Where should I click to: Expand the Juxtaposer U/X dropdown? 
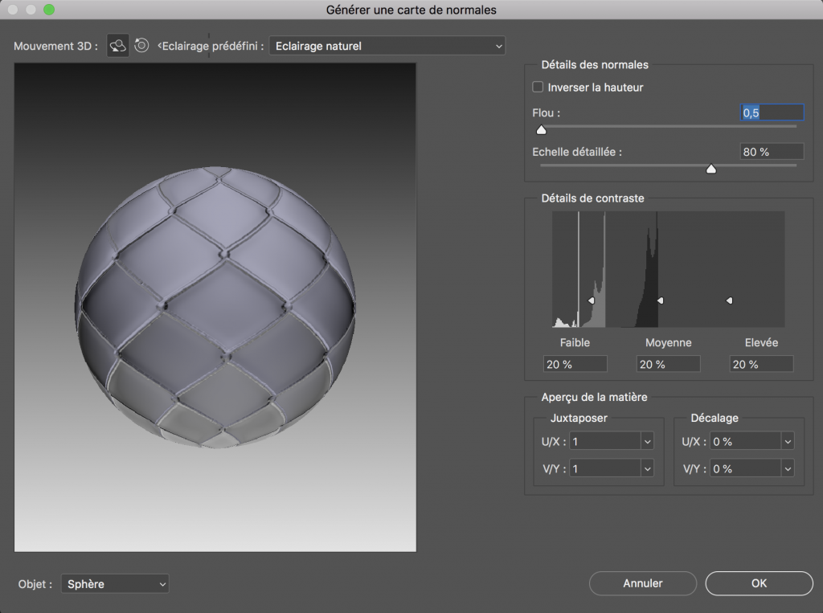647,441
